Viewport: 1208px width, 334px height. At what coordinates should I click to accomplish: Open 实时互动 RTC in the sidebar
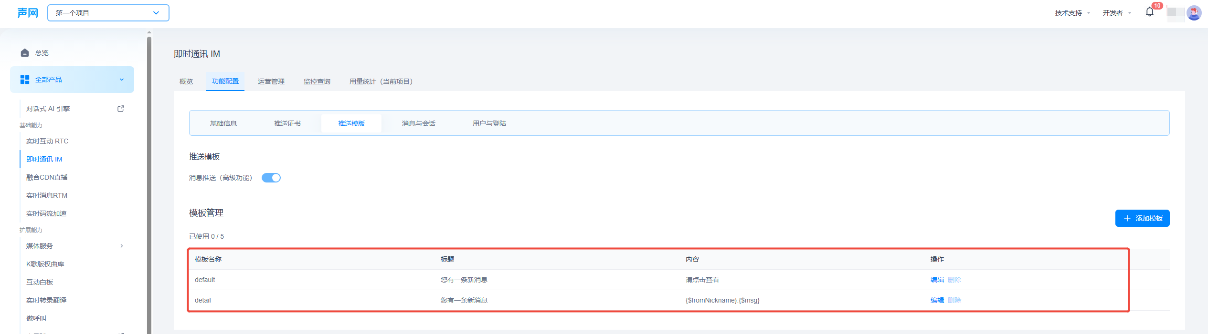47,141
